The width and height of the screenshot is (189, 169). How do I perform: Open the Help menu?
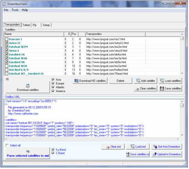coord(25,10)
